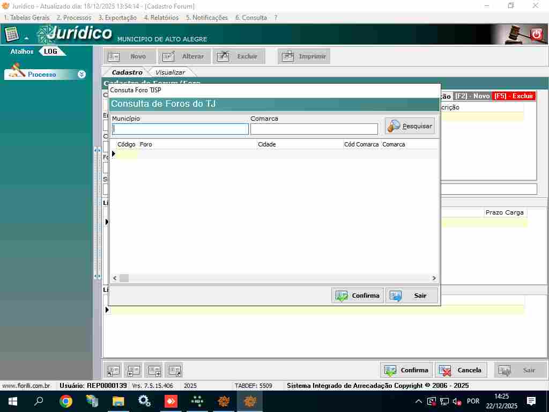Switch to the LOG tab
The height and width of the screenshot is (412, 549).
[51, 51]
